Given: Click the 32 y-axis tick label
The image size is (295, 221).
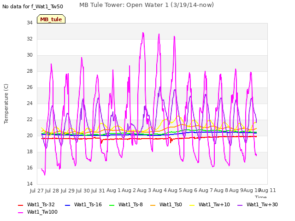Looking at the screenshot, I should point(29,39).
